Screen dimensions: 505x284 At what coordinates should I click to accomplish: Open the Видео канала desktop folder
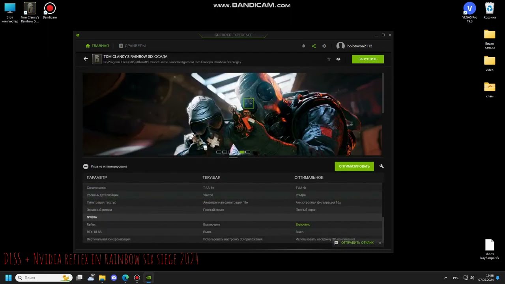pyautogui.click(x=490, y=39)
